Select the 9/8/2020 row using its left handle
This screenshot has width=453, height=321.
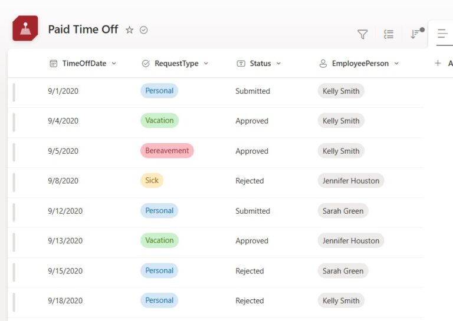[x=14, y=181]
